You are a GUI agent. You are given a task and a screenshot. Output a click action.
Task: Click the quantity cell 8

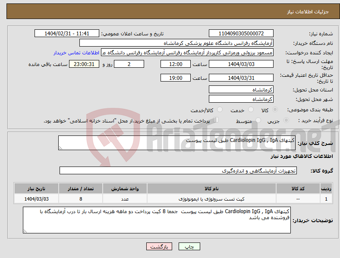(81, 199)
